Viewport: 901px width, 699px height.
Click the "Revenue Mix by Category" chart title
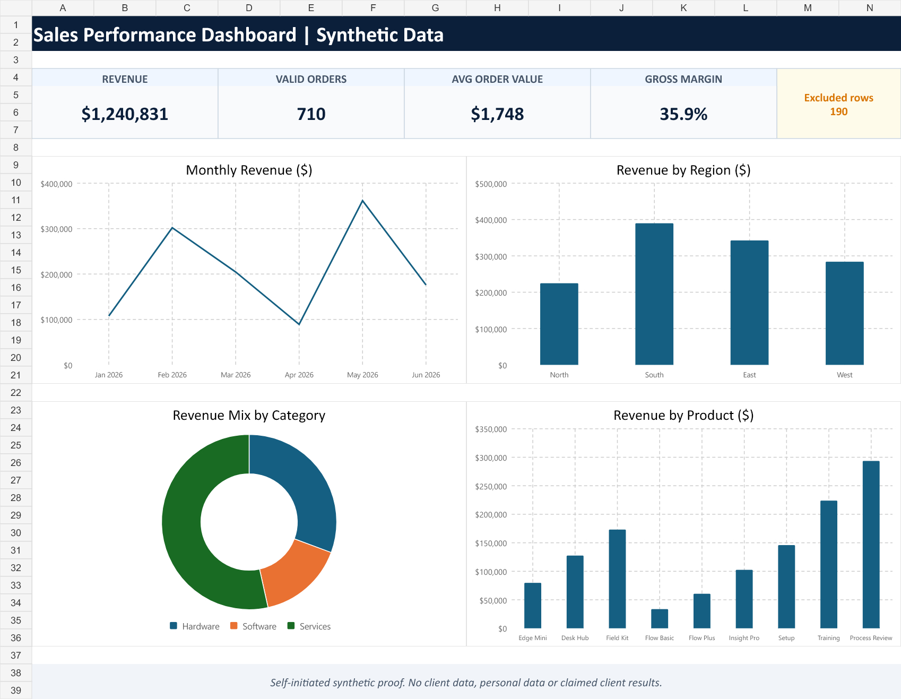point(249,415)
